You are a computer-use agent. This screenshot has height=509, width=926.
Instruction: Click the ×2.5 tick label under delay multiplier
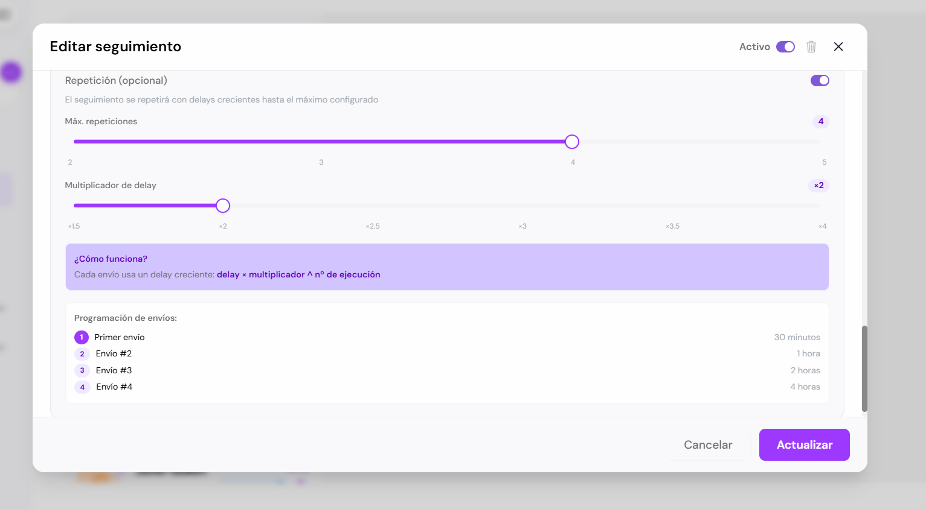(373, 226)
